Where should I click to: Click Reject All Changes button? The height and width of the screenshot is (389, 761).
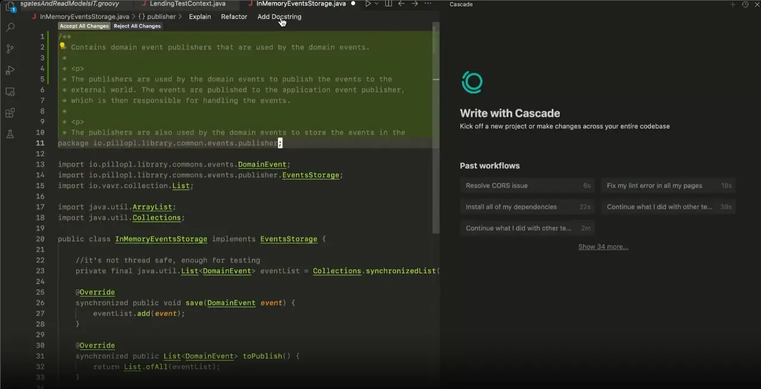[x=137, y=26]
